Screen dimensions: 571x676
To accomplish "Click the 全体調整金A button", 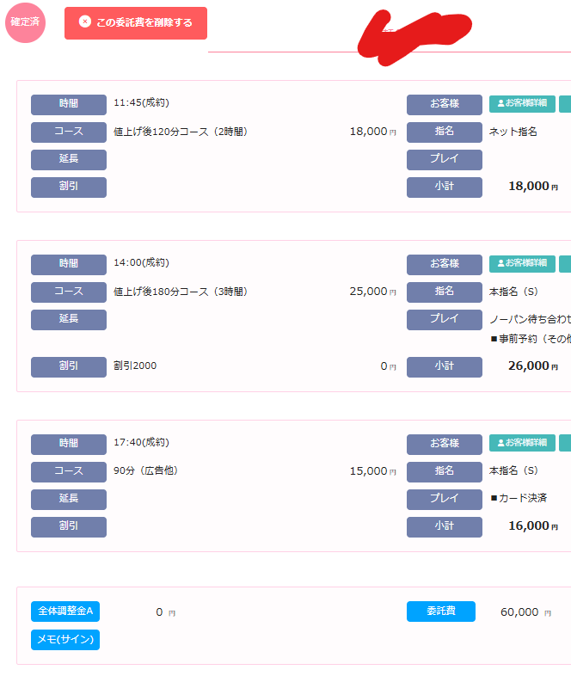I will click(x=65, y=611).
